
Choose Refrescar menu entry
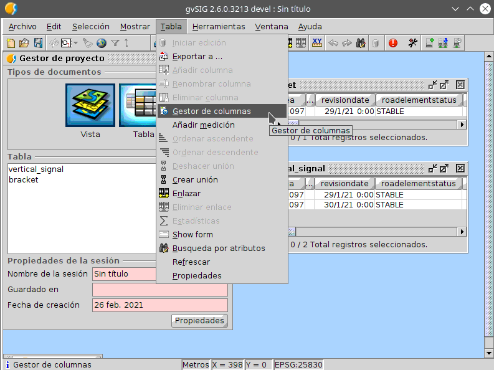coord(222,262)
